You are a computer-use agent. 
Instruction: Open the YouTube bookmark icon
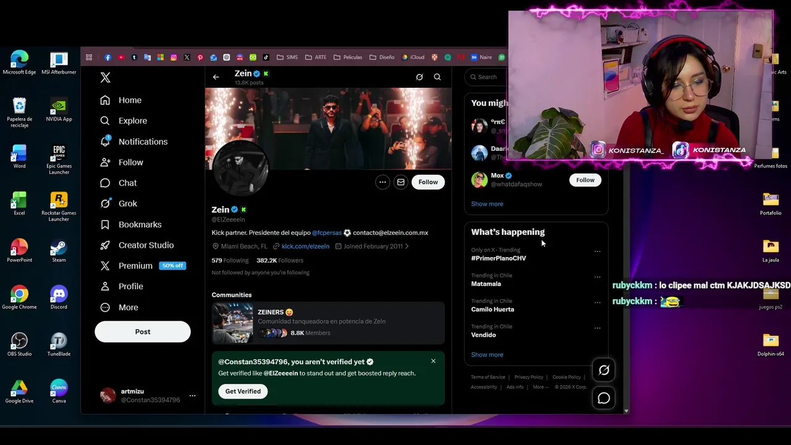[121, 57]
